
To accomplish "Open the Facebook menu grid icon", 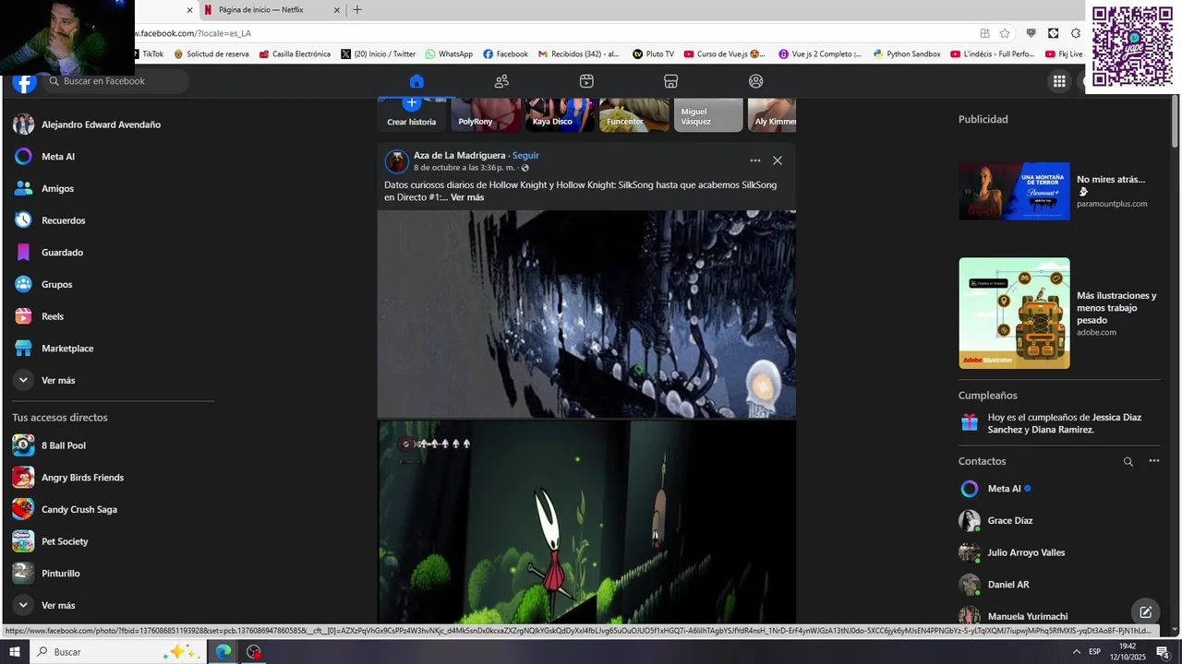I will click(x=1059, y=81).
